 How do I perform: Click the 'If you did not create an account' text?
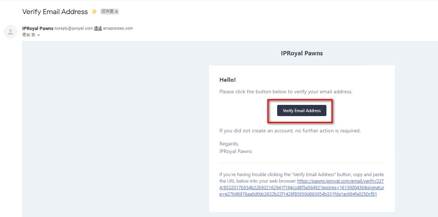tap(290, 131)
